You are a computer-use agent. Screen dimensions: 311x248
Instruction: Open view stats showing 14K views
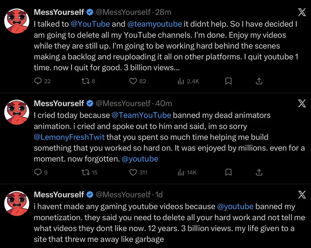[181, 172]
